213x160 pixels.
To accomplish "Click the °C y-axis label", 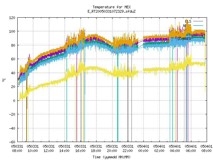I will point(4,80).
